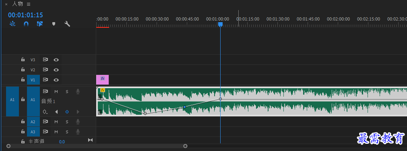Image resolution: width=407 pixels, height=151 pixels.
Task: Select the blue highlighted volume keyframe
Action: (x=184, y=107)
